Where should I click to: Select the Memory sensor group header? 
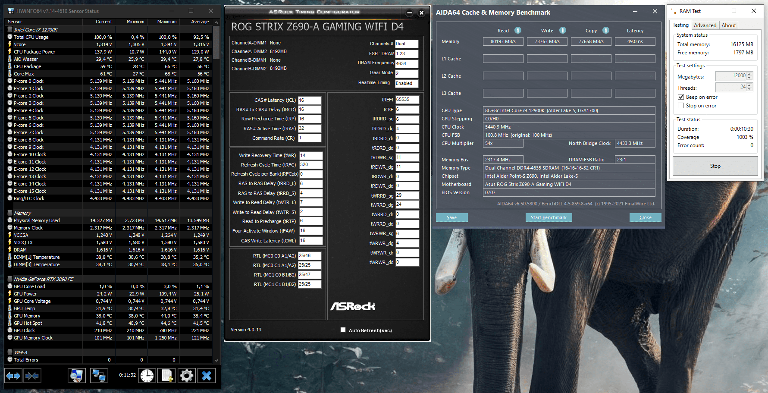tap(109, 213)
